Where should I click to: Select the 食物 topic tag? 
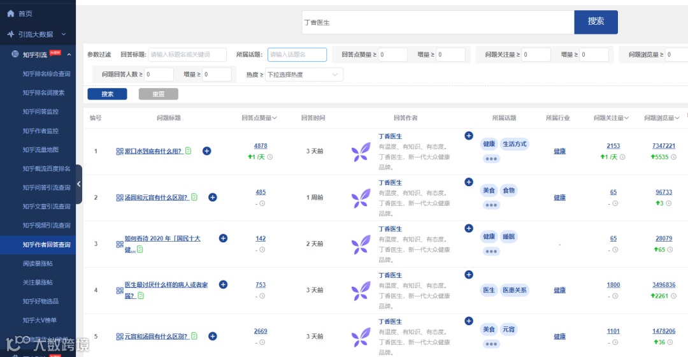(x=508, y=190)
